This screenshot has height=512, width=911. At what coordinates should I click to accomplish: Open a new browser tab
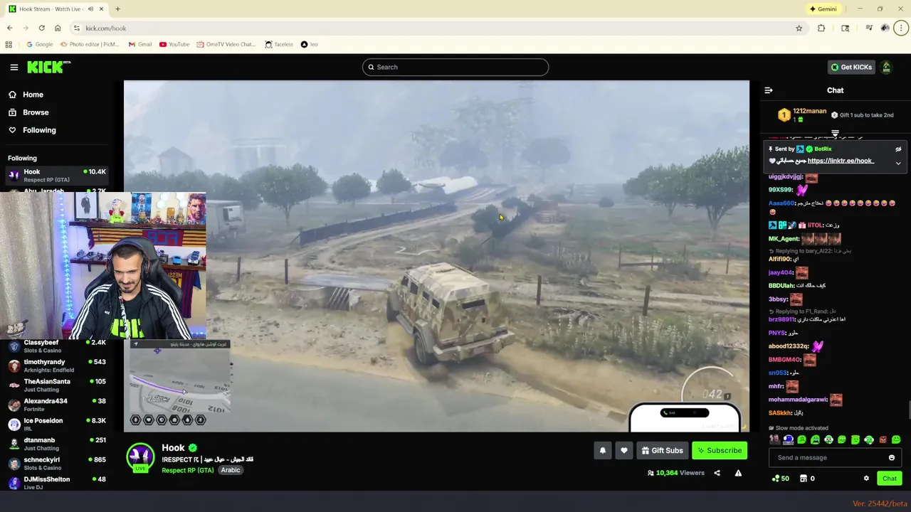(117, 9)
